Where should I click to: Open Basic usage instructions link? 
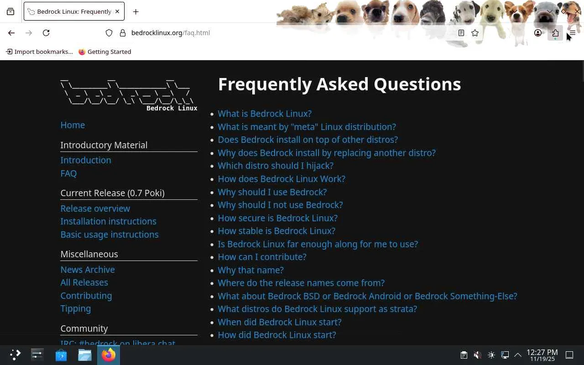point(109,235)
